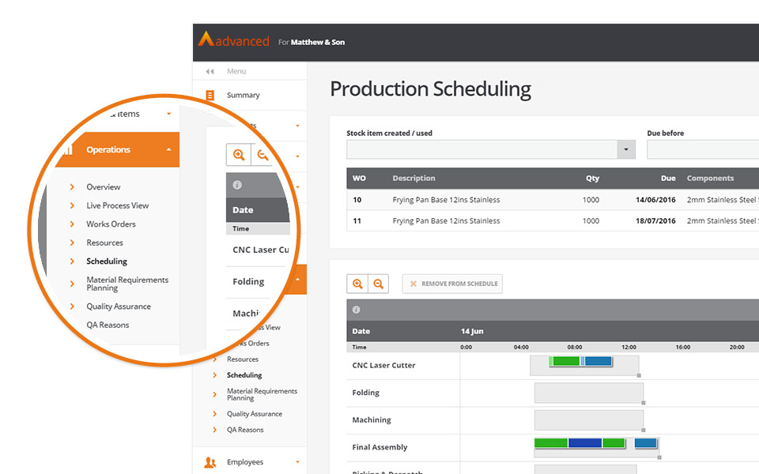Expand the Employees menu section arrow
Viewport: 759px width, 474px height.
[297, 462]
